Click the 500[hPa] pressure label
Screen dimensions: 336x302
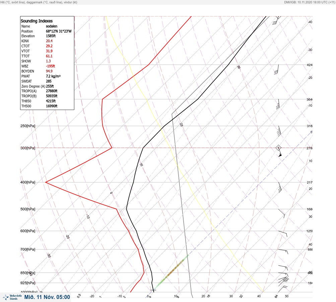28,209
